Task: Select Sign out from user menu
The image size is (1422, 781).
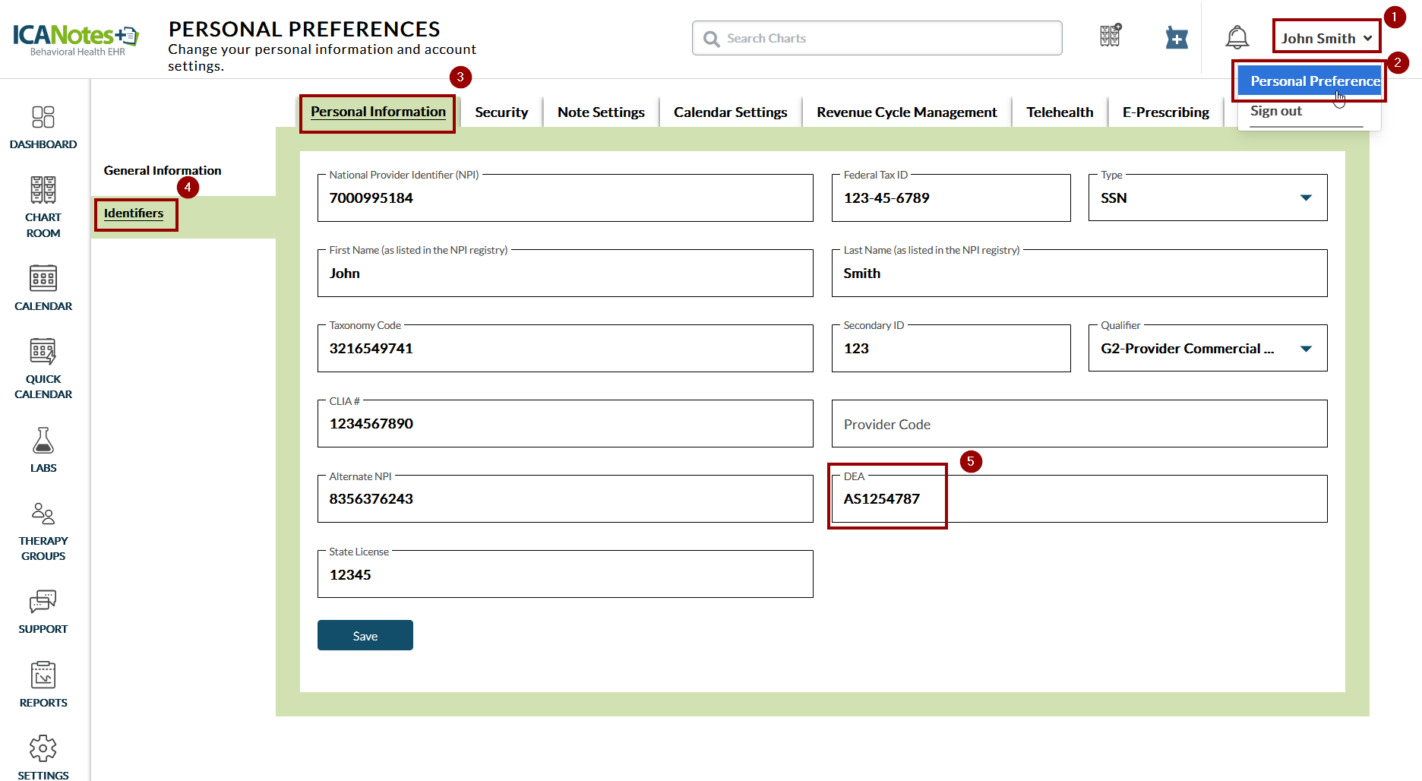Action: click(1276, 111)
